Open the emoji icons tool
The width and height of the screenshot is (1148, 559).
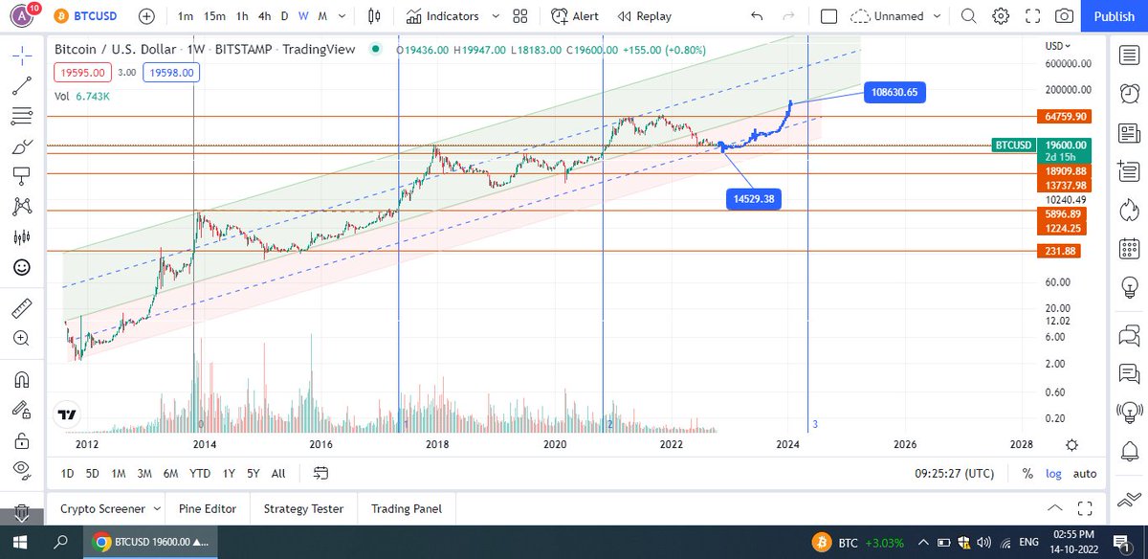point(20,267)
